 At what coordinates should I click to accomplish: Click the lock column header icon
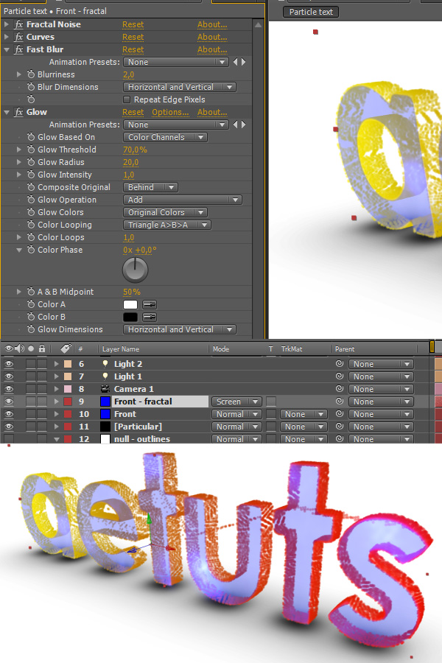(x=41, y=348)
